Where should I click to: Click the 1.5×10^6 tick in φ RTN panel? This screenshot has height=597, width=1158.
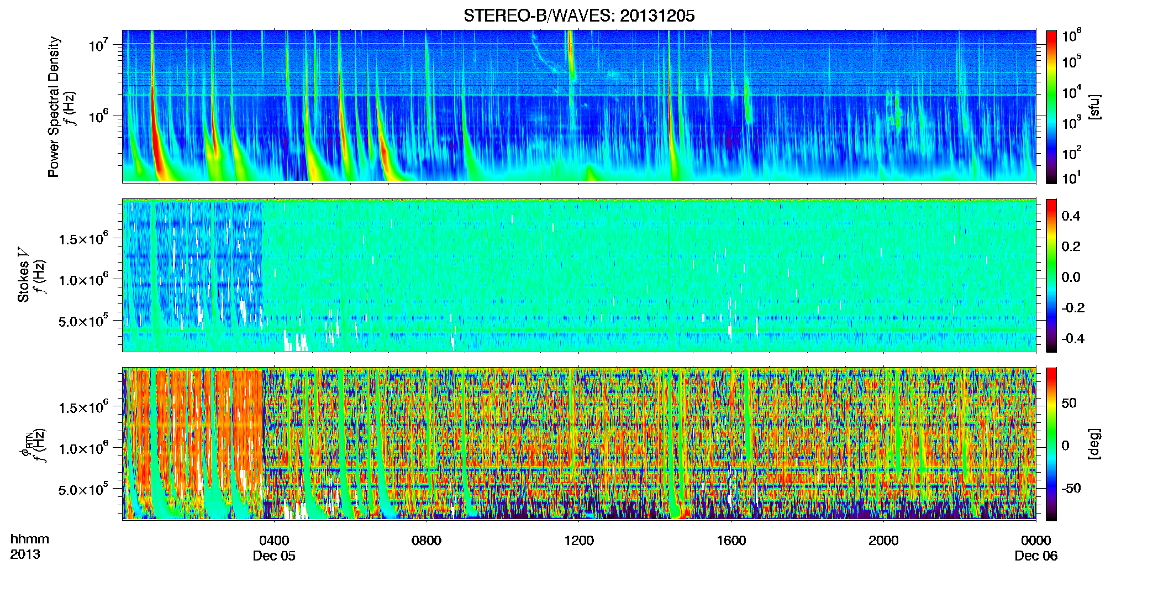point(83,407)
